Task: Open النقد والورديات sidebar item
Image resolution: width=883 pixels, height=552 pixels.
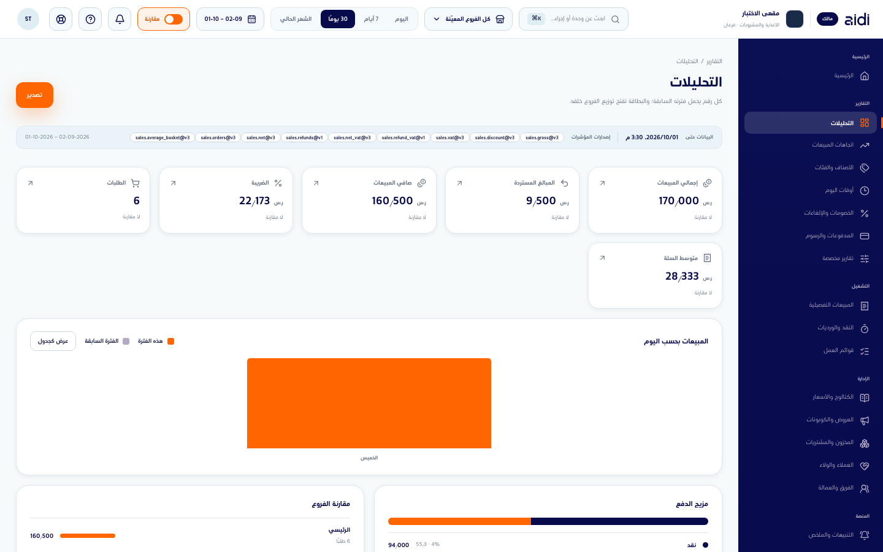Action: [811, 328]
